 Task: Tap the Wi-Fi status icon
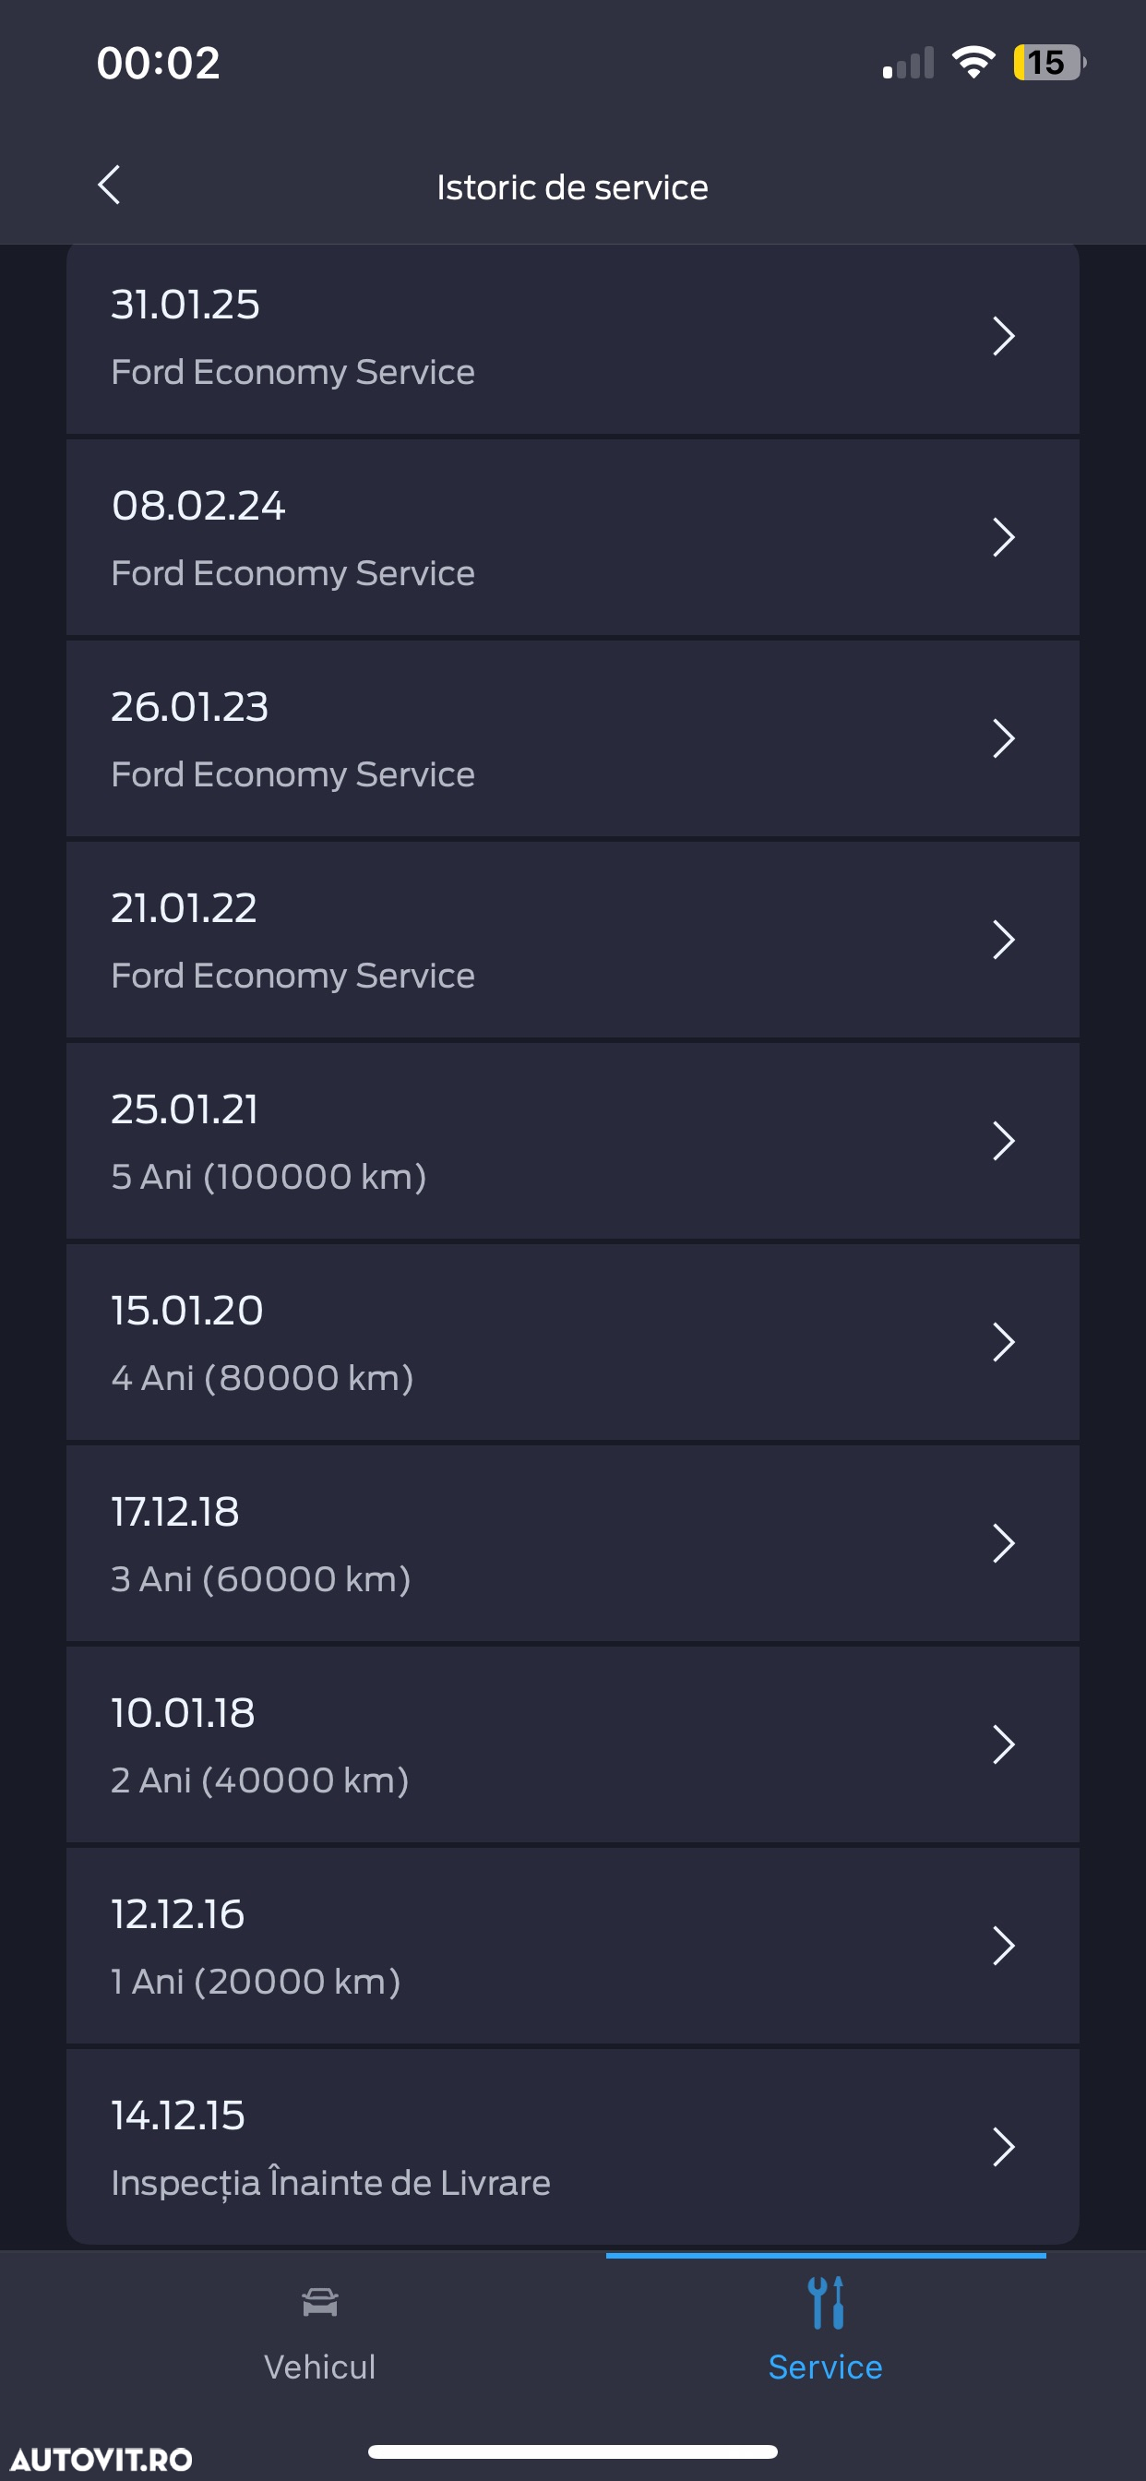point(973,63)
